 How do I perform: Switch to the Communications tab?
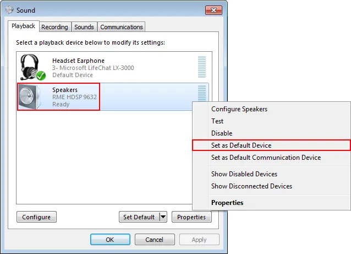pos(121,27)
